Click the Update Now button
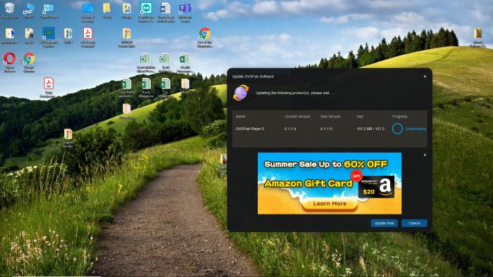 (x=384, y=223)
